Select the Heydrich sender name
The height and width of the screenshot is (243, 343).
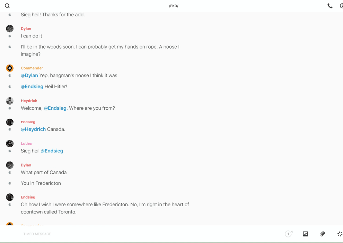pyautogui.click(x=29, y=101)
